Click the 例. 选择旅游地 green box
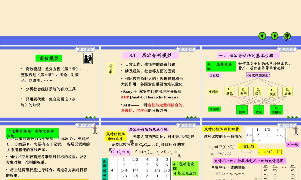Viewport: 301px width, 180px height. click(x=221, y=66)
